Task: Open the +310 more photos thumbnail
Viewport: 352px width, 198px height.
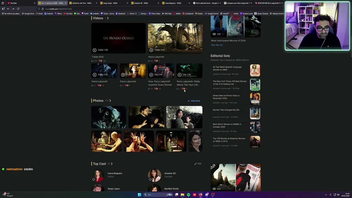Action: [195, 141]
